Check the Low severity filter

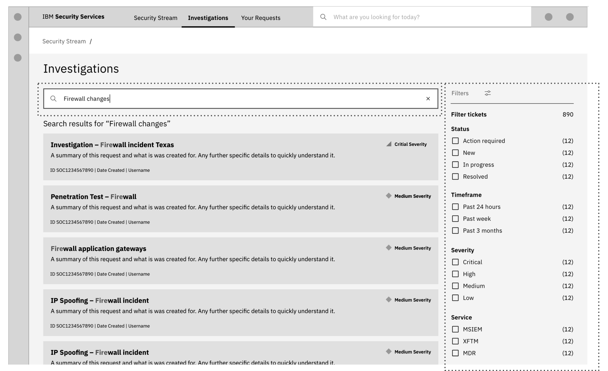pyautogui.click(x=455, y=298)
